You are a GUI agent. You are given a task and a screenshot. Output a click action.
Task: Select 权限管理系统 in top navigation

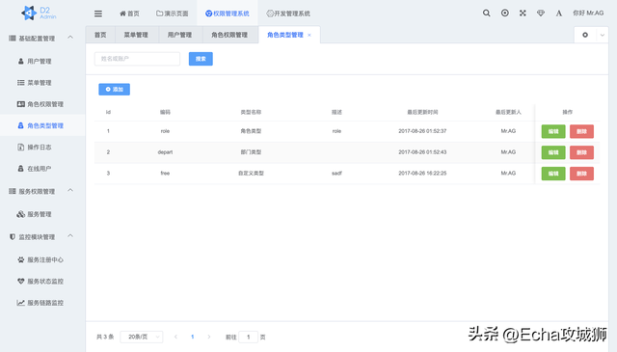click(228, 14)
